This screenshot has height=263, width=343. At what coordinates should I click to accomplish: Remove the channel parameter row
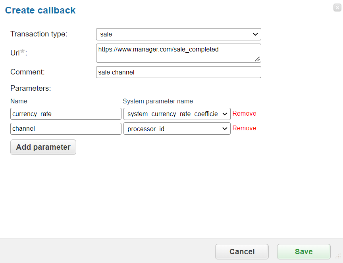click(244, 128)
